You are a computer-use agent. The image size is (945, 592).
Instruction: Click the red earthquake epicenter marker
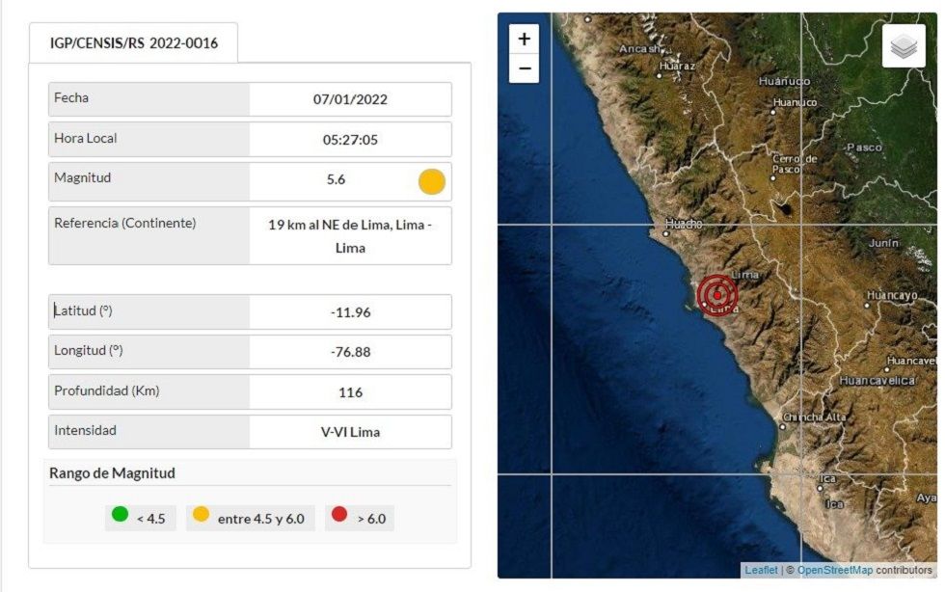coord(716,294)
